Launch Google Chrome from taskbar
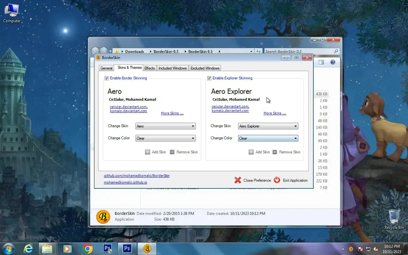 pos(88,249)
